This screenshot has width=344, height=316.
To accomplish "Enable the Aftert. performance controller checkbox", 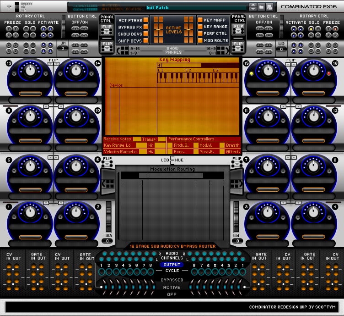I will point(222,152).
